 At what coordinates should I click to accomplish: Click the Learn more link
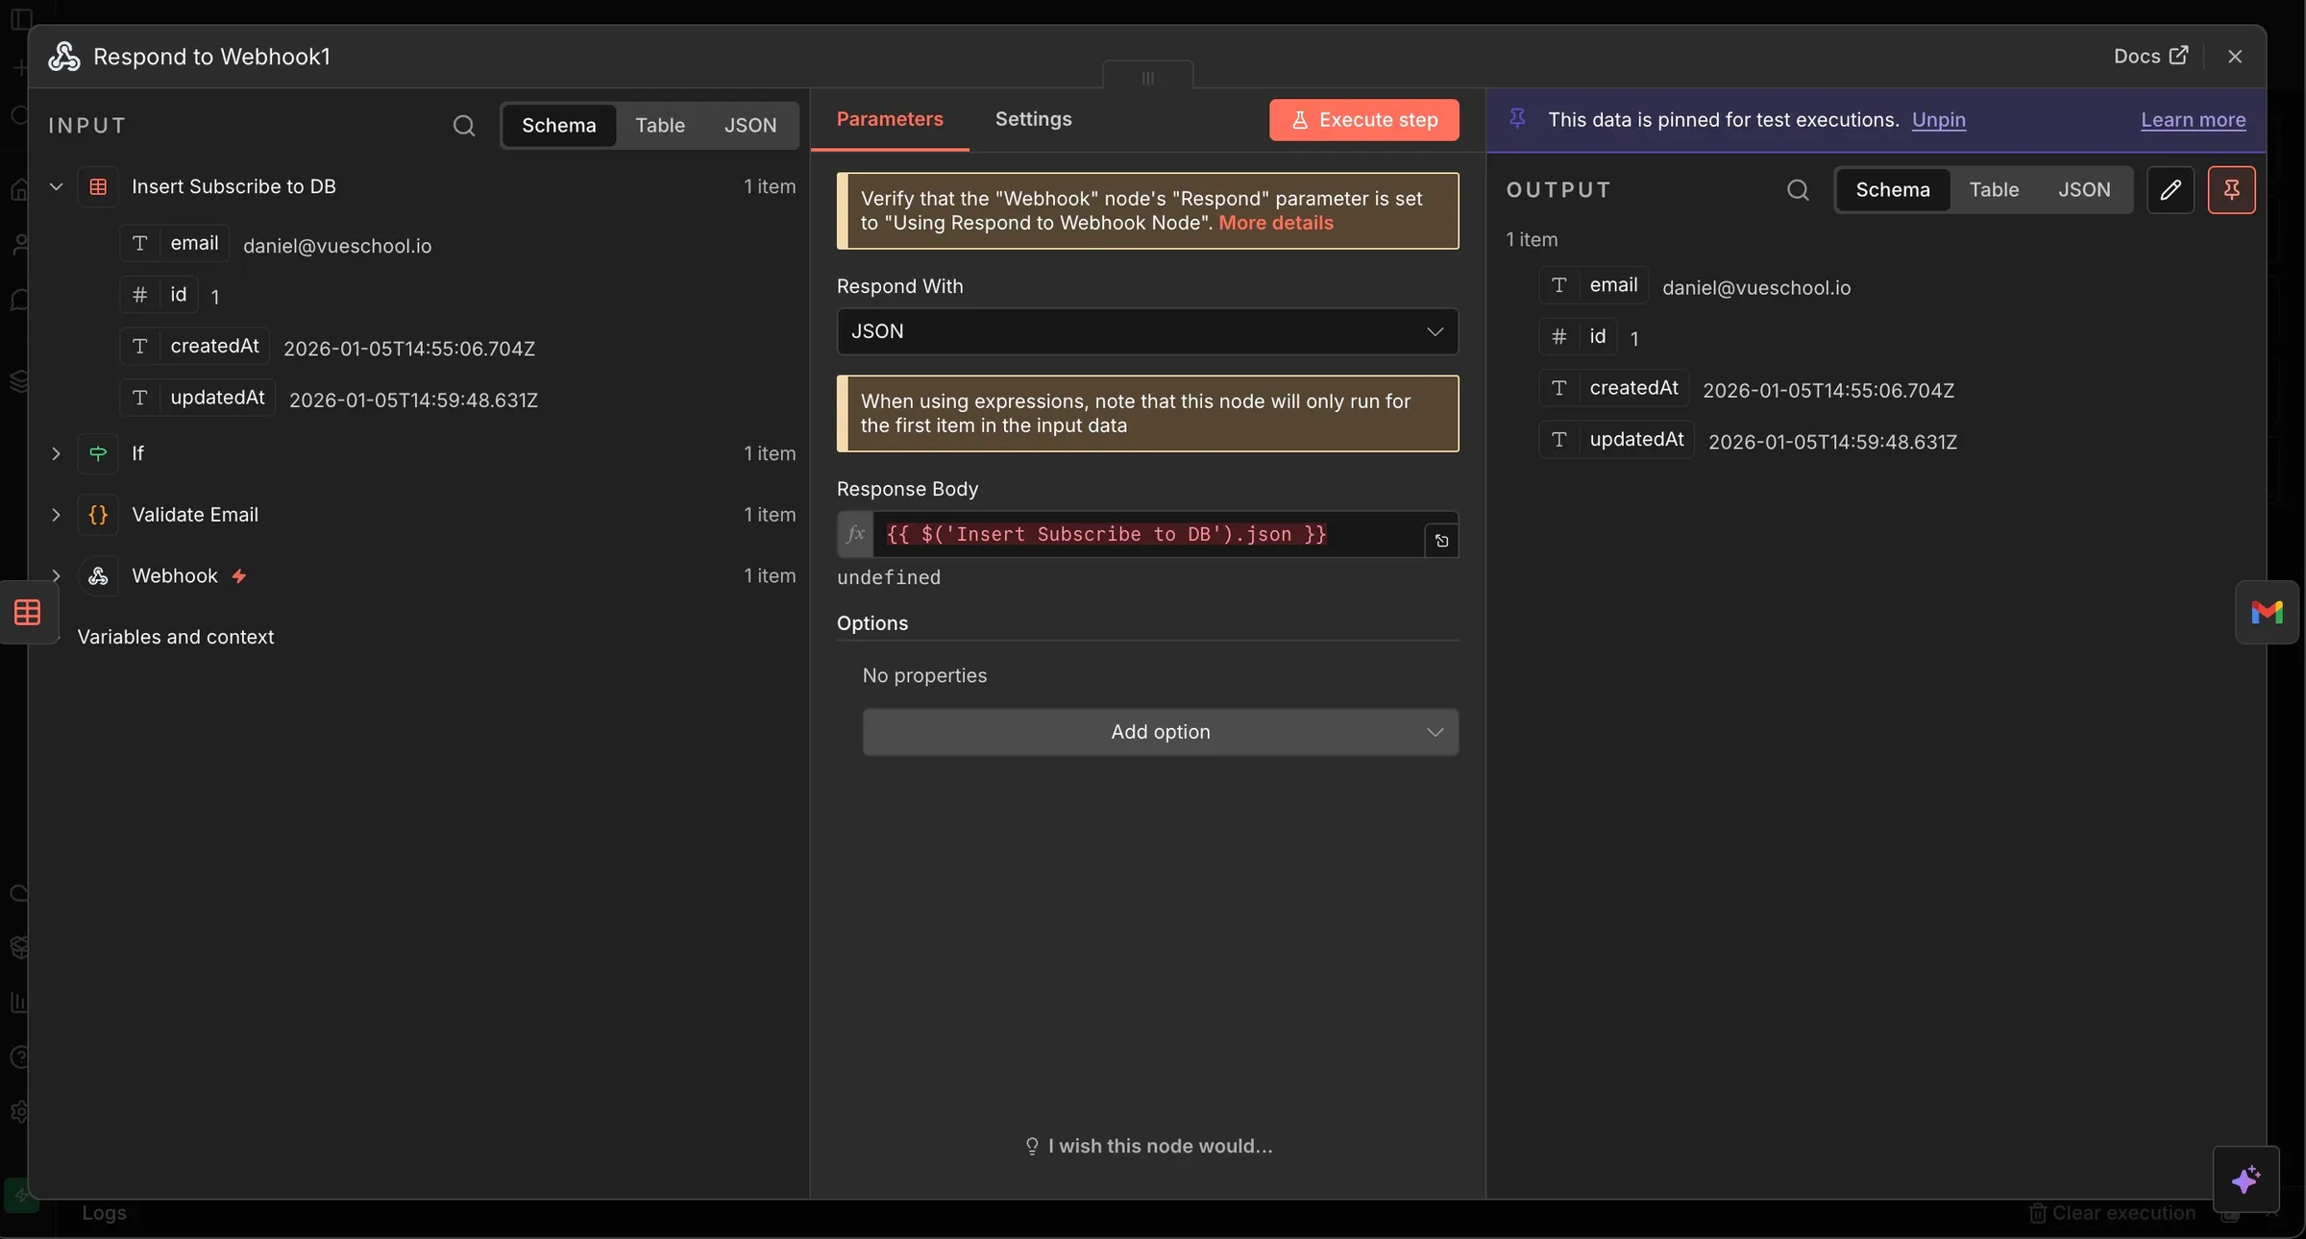click(2193, 120)
